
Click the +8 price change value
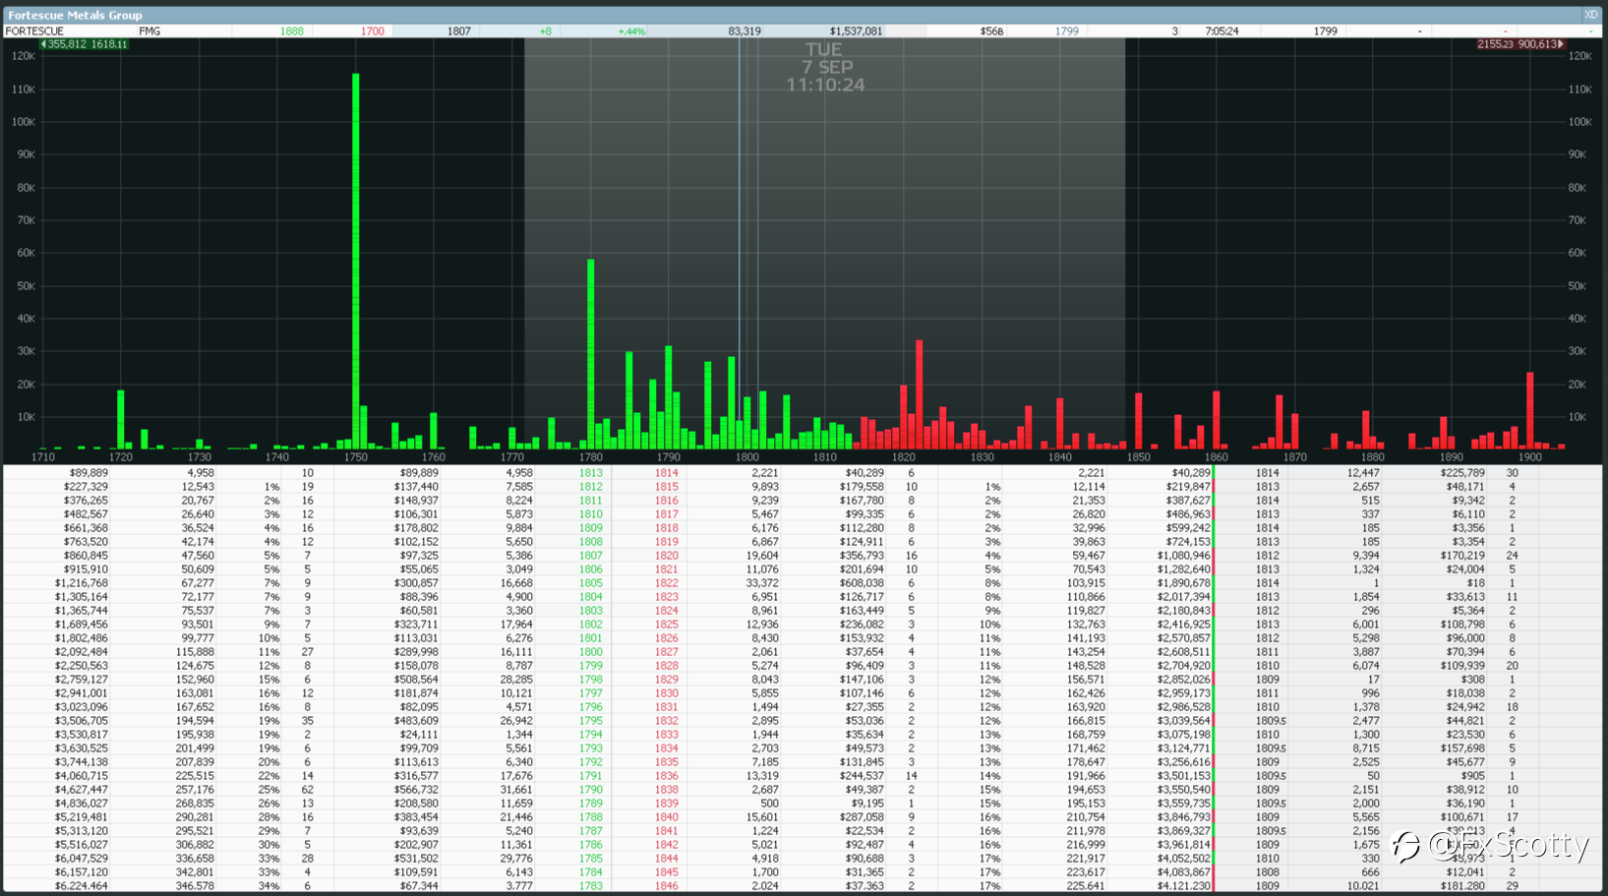coord(545,31)
